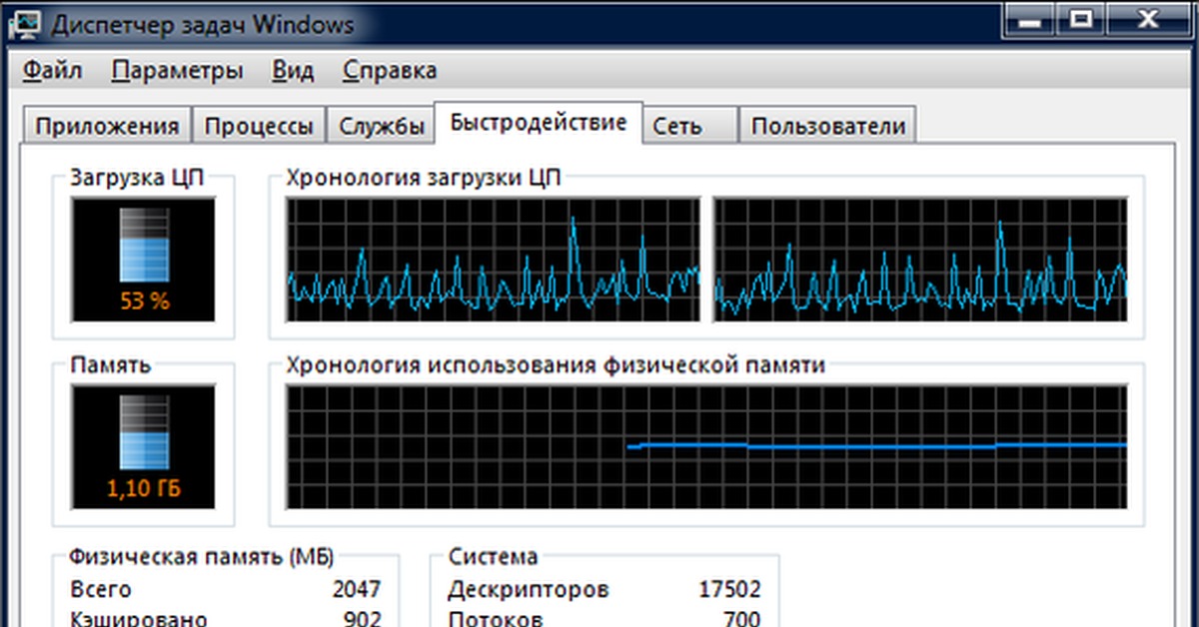Switch to the Приложения tab
1199x627 pixels.
click(x=107, y=127)
